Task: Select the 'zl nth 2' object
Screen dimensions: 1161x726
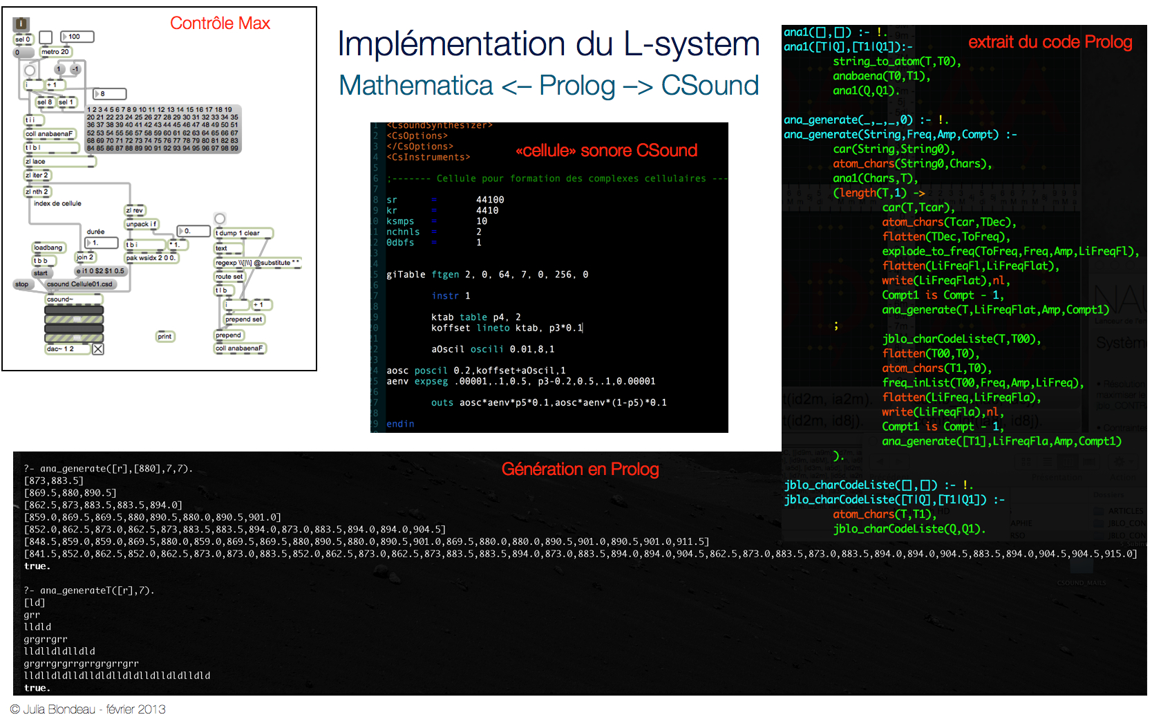Action: (x=38, y=192)
